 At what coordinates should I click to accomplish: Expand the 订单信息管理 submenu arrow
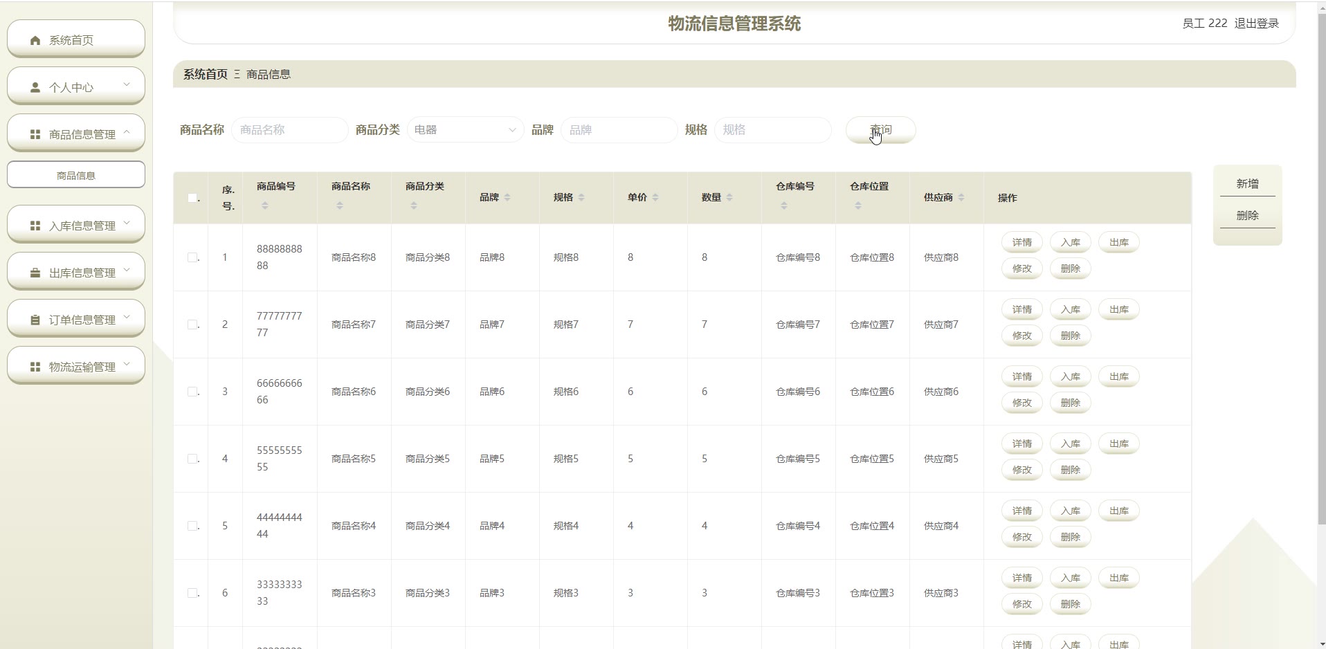click(x=127, y=318)
